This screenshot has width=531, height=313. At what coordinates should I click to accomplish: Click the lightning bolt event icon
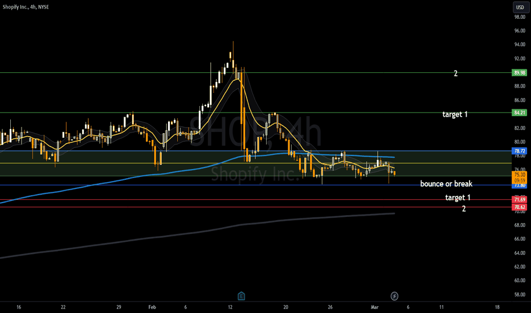[394, 296]
